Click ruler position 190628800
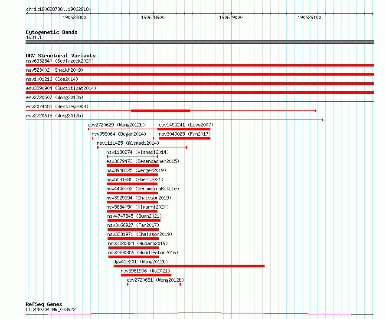Image resolution: width=386 pixels, height=319 pixels. tap(74, 17)
